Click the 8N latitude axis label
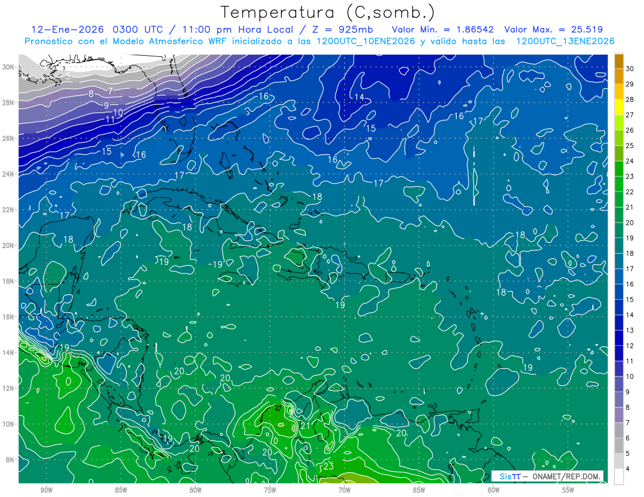The width and height of the screenshot is (644, 497). click(10, 459)
